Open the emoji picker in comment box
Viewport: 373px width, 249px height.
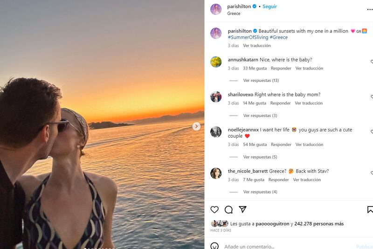pyautogui.click(x=214, y=246)
